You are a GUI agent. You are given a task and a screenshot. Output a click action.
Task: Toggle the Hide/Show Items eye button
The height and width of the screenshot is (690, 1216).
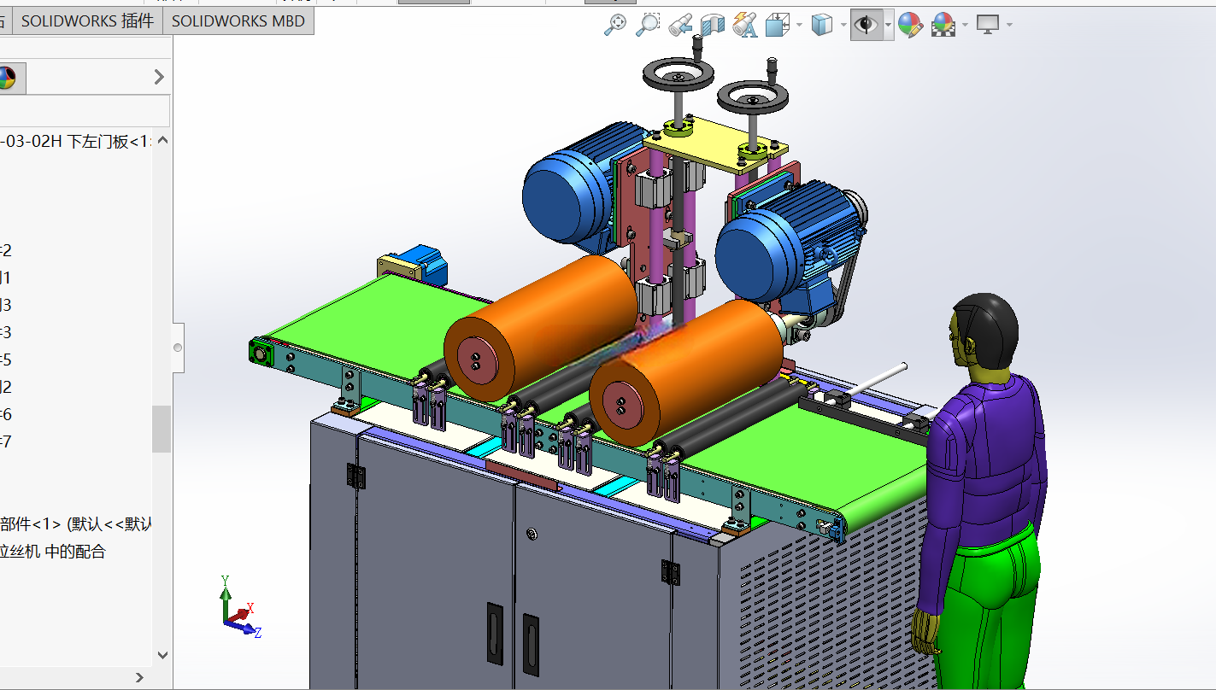click(x=866, y=26)
